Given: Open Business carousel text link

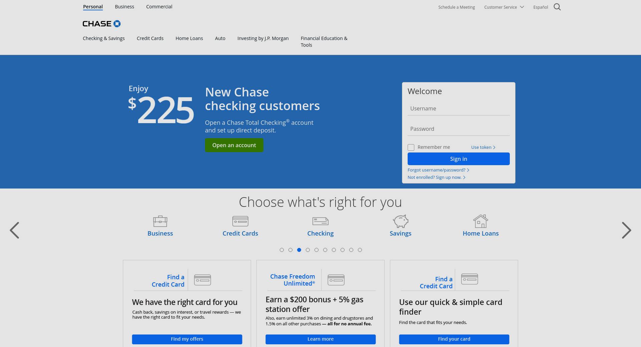Looking at the screenshot, I should click(160, 233).
